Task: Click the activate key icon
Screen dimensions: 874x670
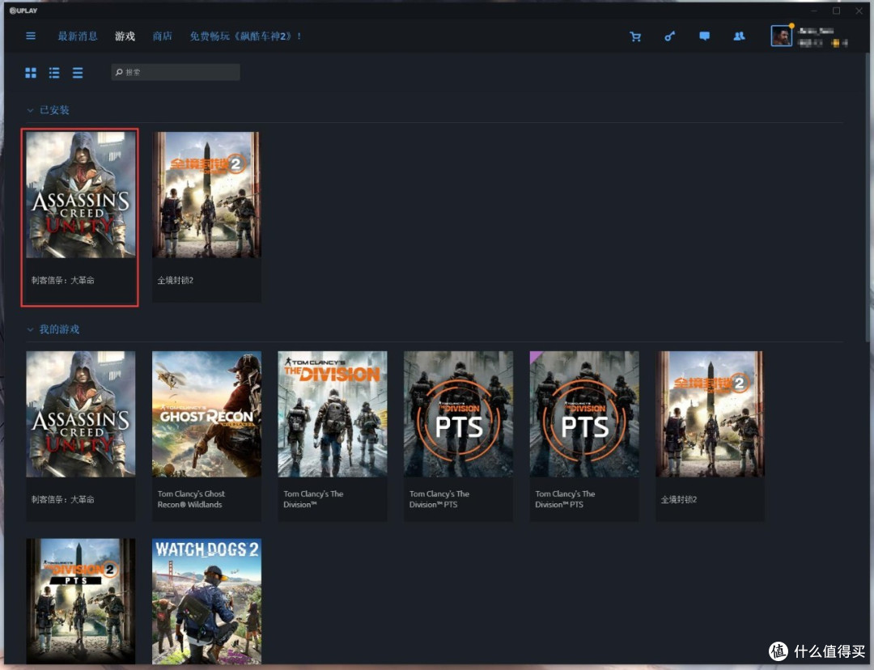Action: point(669,36)
